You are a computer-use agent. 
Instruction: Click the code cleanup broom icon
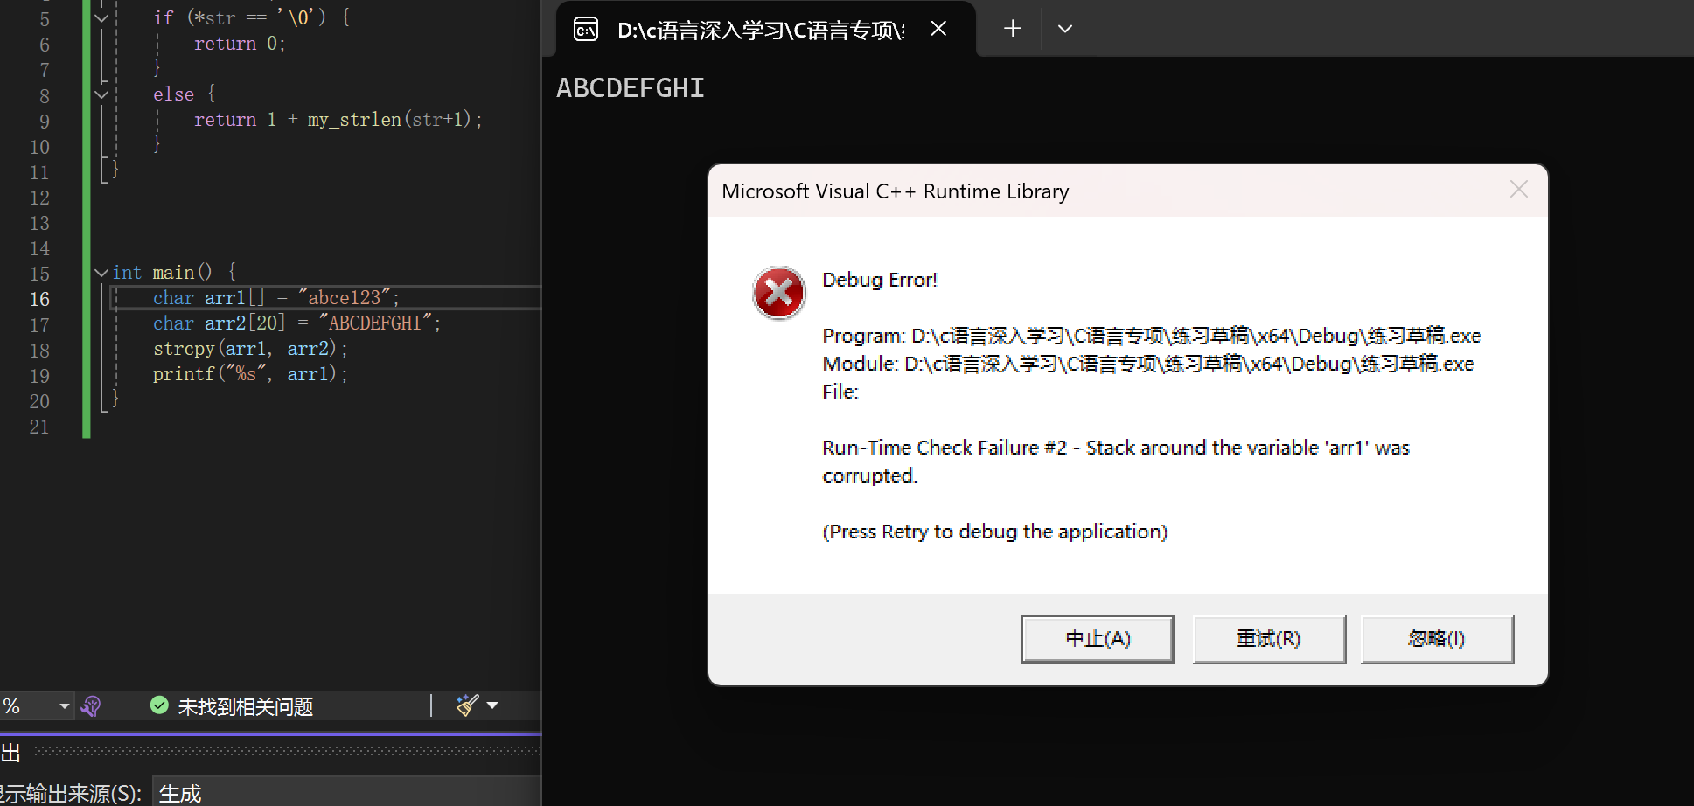[x=468, y=705]
